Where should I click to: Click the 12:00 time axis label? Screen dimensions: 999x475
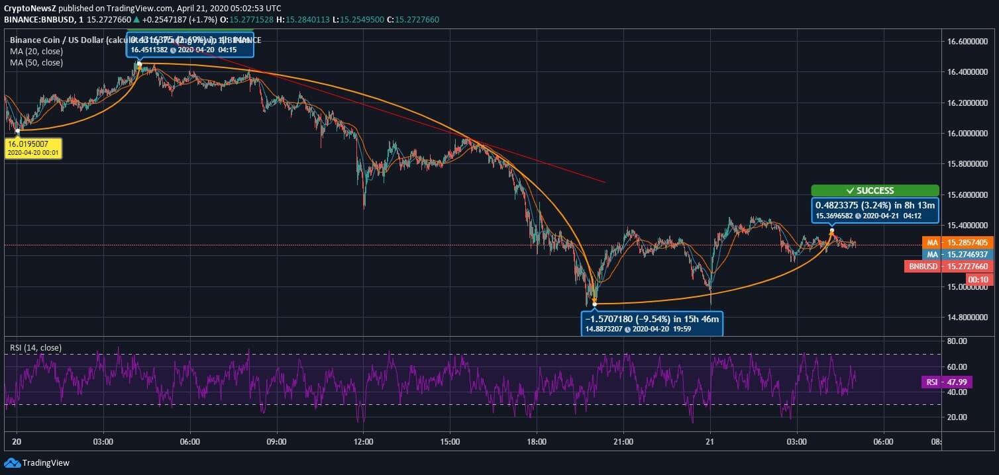click(363, 442)
